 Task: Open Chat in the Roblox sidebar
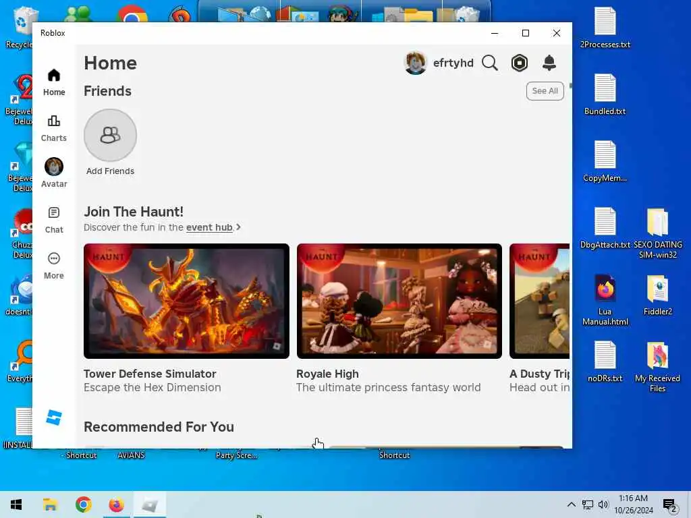(54, 221)
